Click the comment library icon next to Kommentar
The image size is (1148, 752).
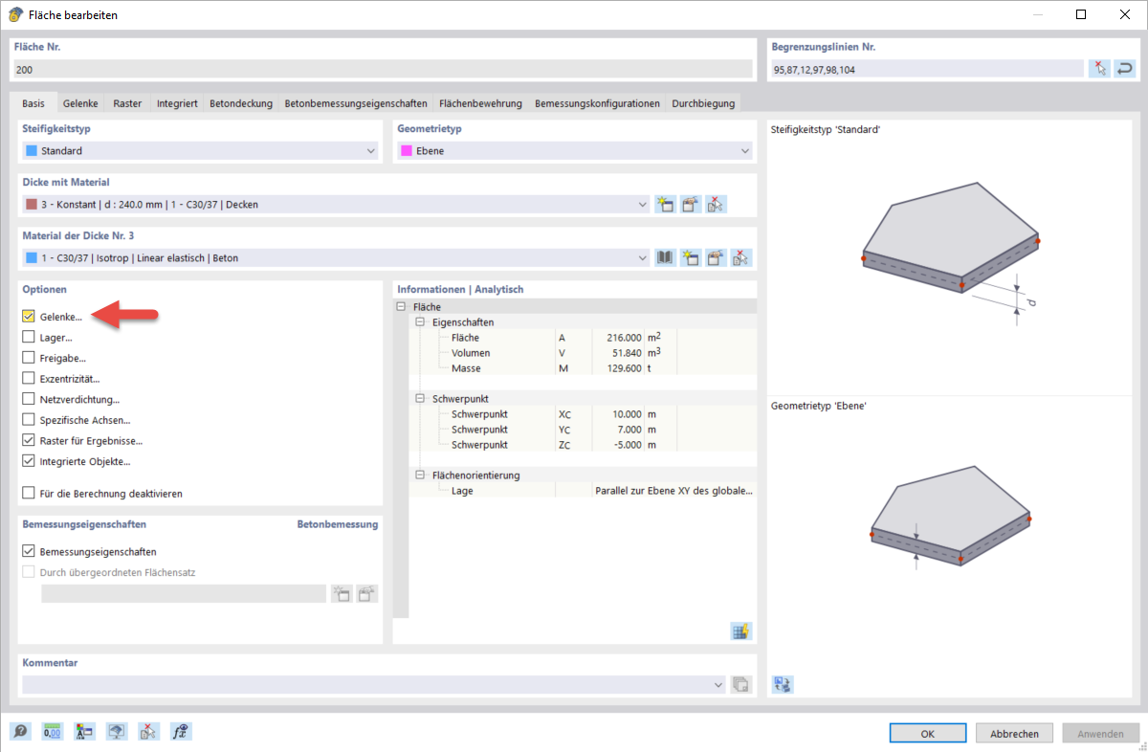click(740, 684)
